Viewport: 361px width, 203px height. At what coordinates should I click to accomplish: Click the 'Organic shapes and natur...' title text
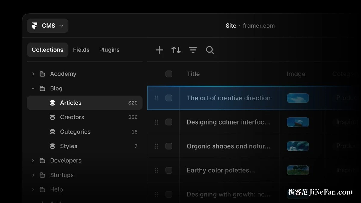[x=228, y=146]
